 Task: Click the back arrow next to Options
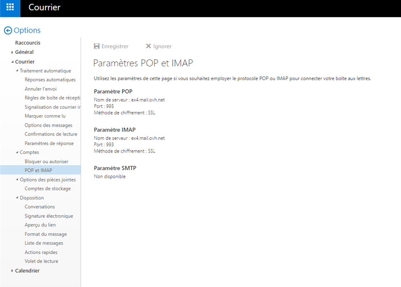click(x=8, y=30)
